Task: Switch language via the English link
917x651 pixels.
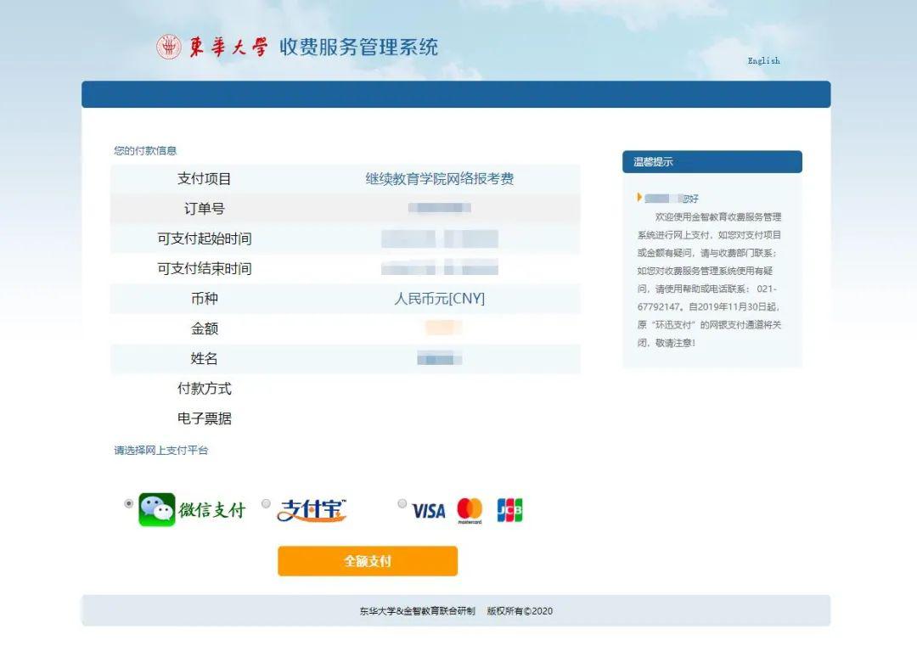Action: tap(762, 60)
